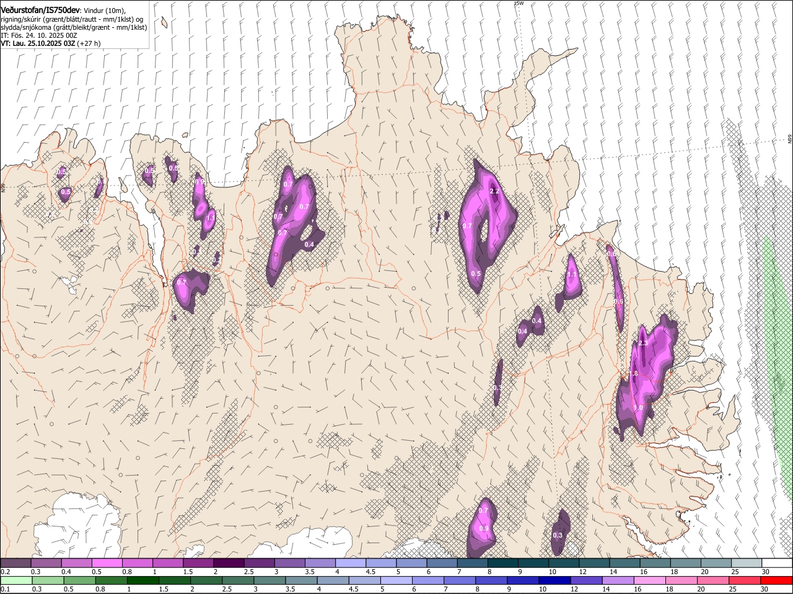Pick upper snow legend swatch between 2 and 2.5

click(x=229, y=562)
